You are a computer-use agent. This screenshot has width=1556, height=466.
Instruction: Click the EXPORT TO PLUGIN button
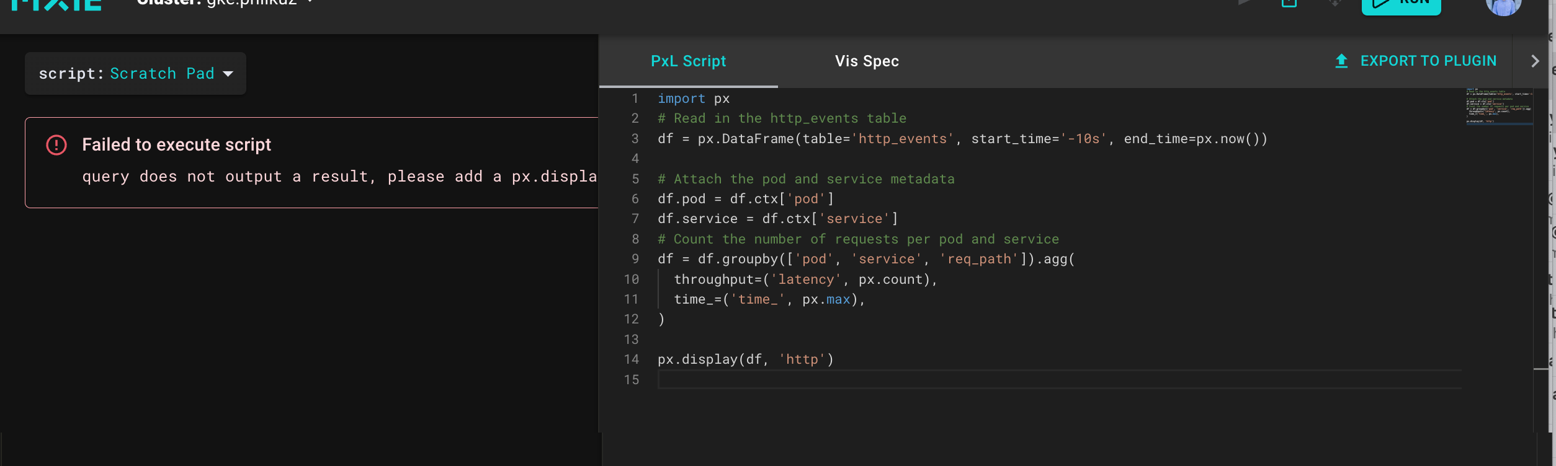pyautogui.click(x=1428, y=61)
